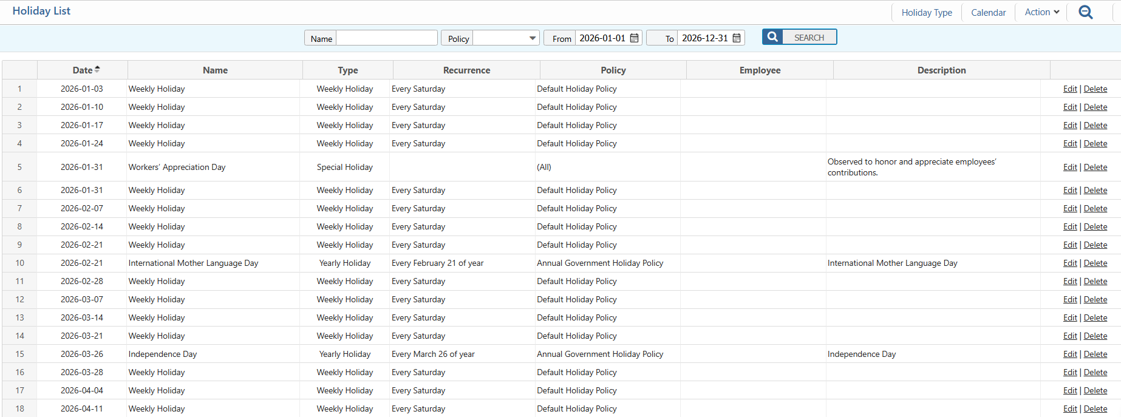Open the To date calendar picker icon
The image size is (1121, 417).
coord(737,38)
